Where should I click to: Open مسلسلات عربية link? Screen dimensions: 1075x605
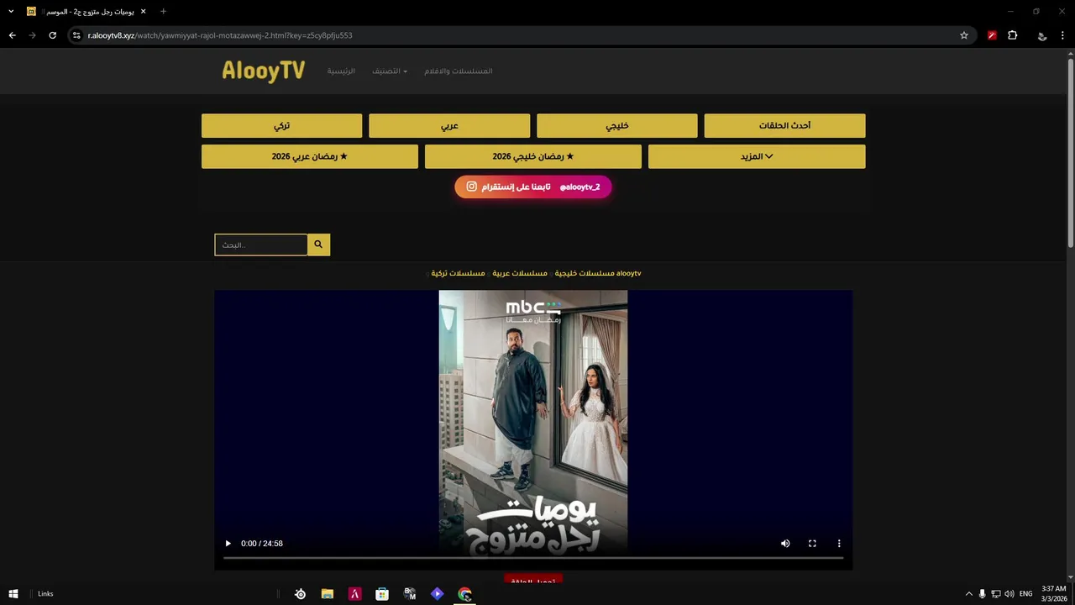pos(520,273)
